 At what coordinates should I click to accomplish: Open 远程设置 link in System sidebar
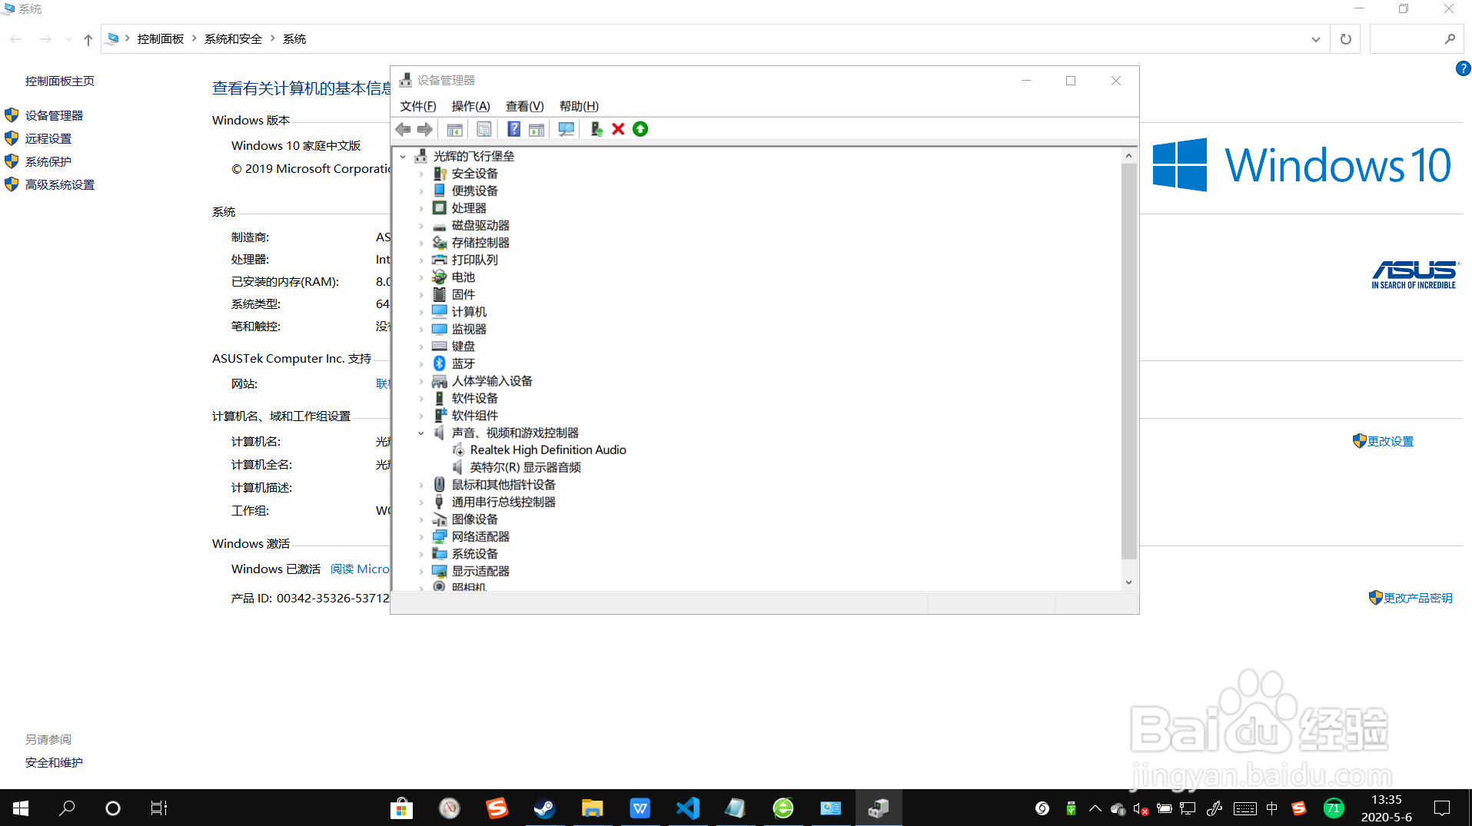point(48,138)
